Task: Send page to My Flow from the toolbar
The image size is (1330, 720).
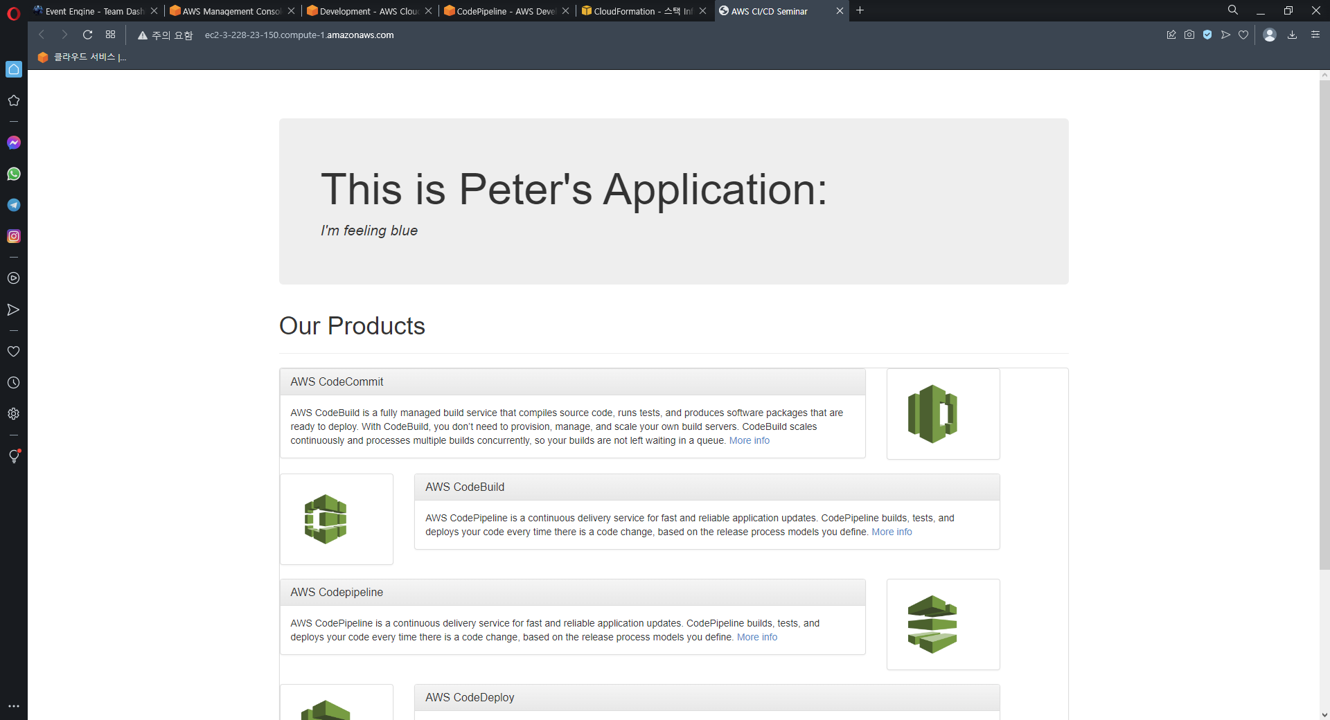Action: pyautogui.click(x=1225, y=35)
